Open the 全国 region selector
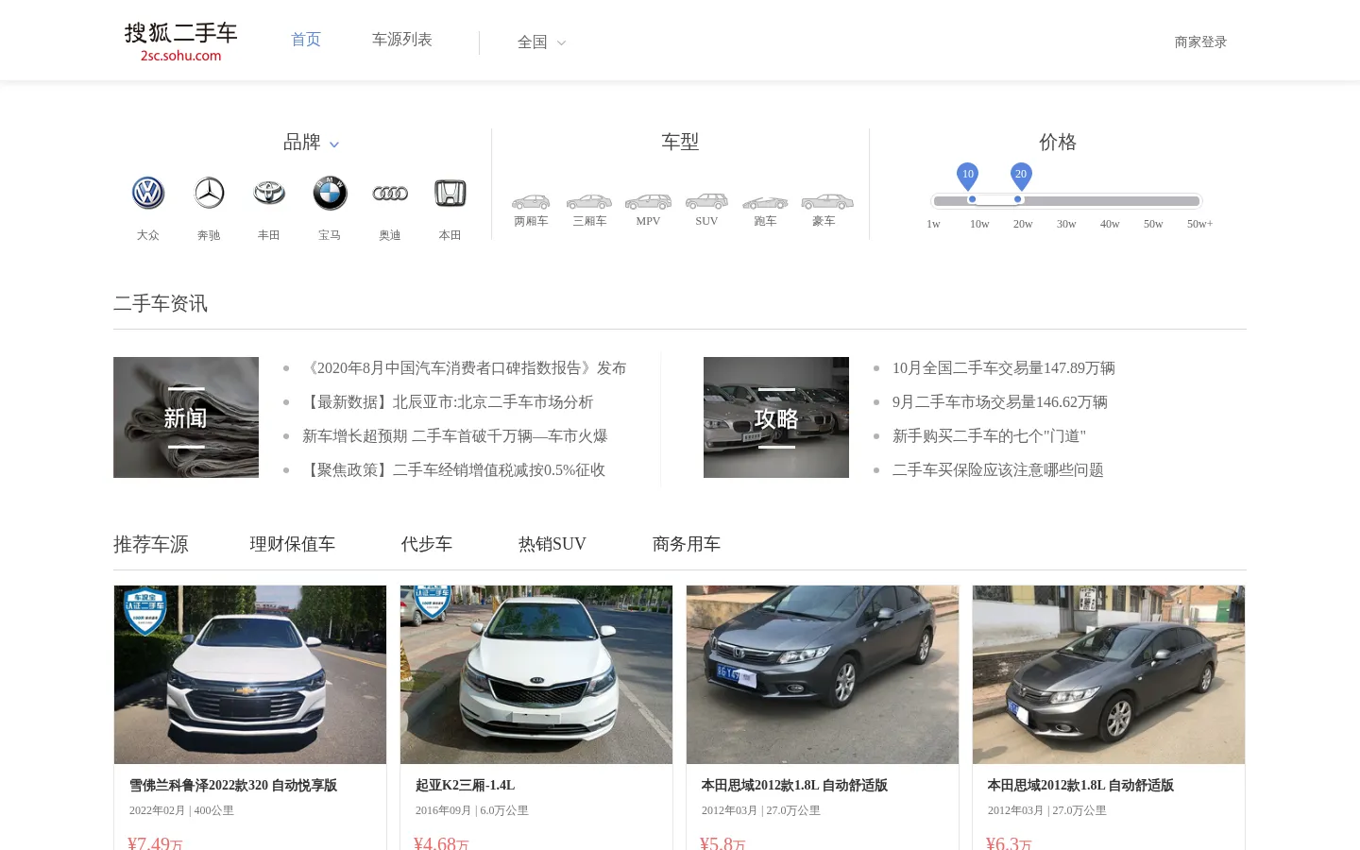This screenshot has width=1360, height=850. 541,42
